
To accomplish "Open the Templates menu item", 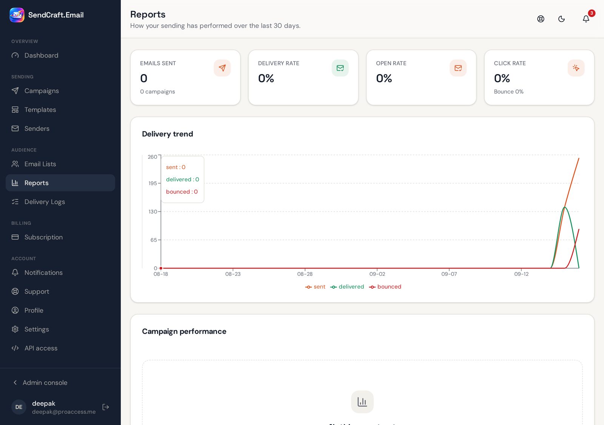I will 60,110.
